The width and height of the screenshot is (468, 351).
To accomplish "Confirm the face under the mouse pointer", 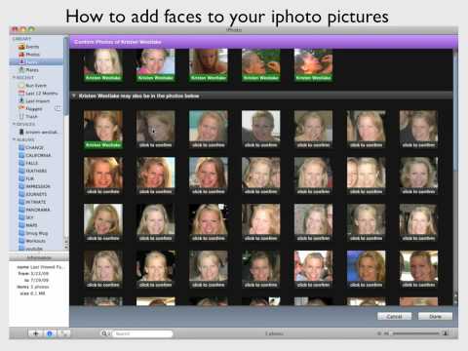I will (x=156, y=129).
